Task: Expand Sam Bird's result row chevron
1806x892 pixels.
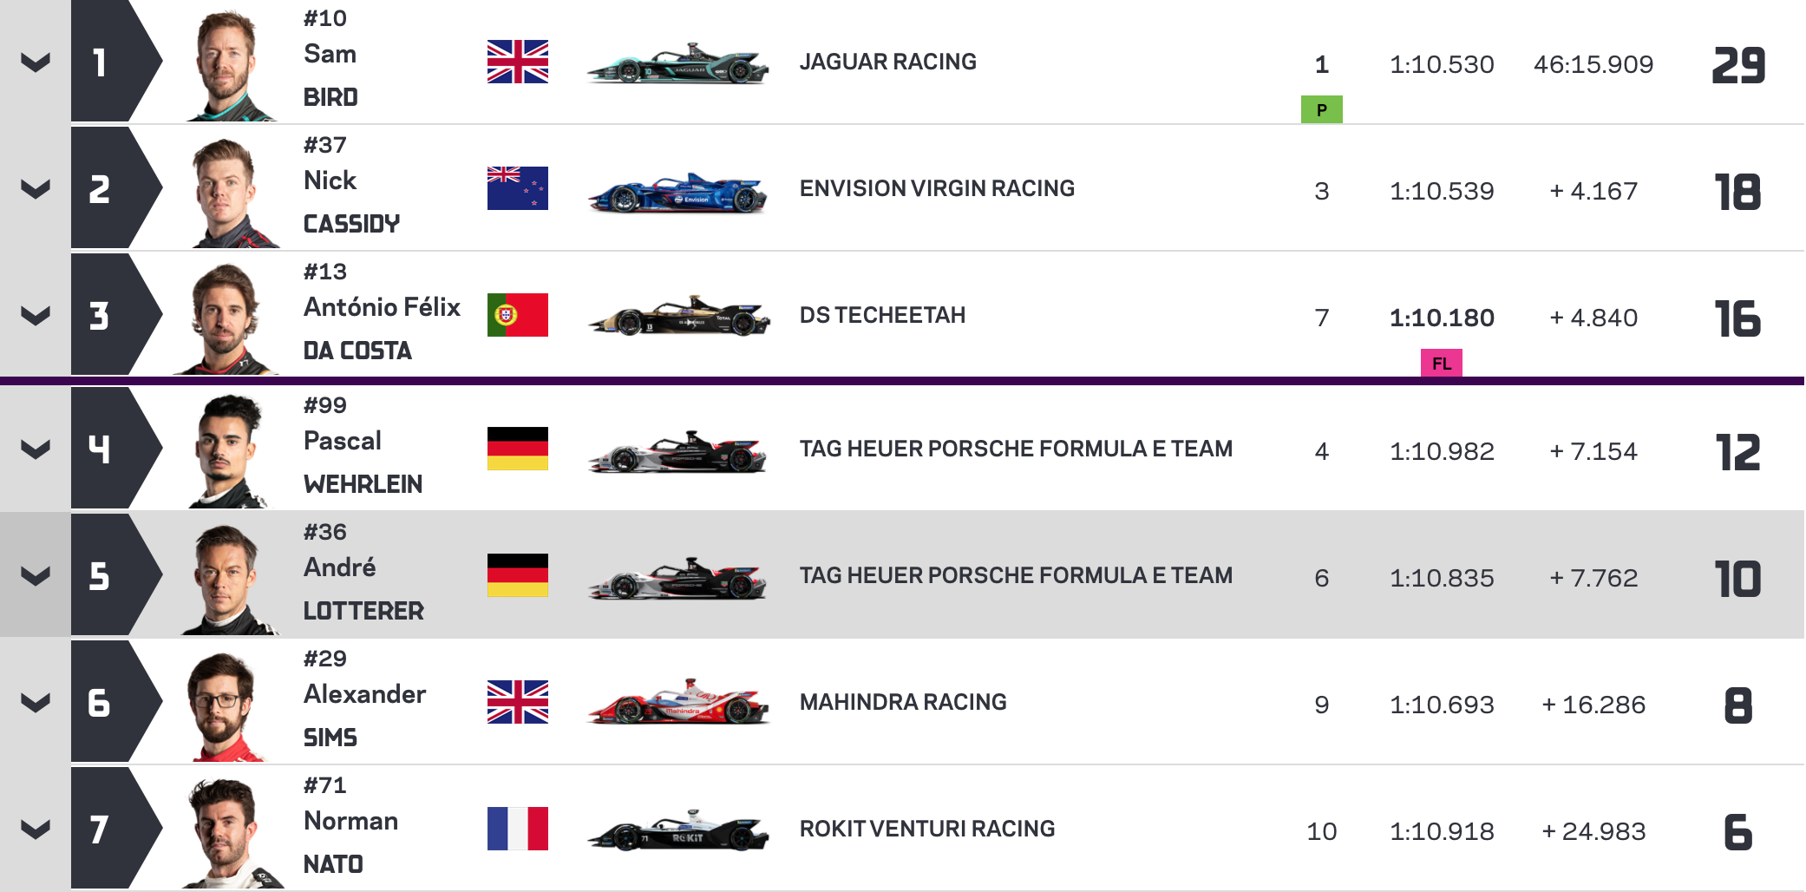Action: 36,62
